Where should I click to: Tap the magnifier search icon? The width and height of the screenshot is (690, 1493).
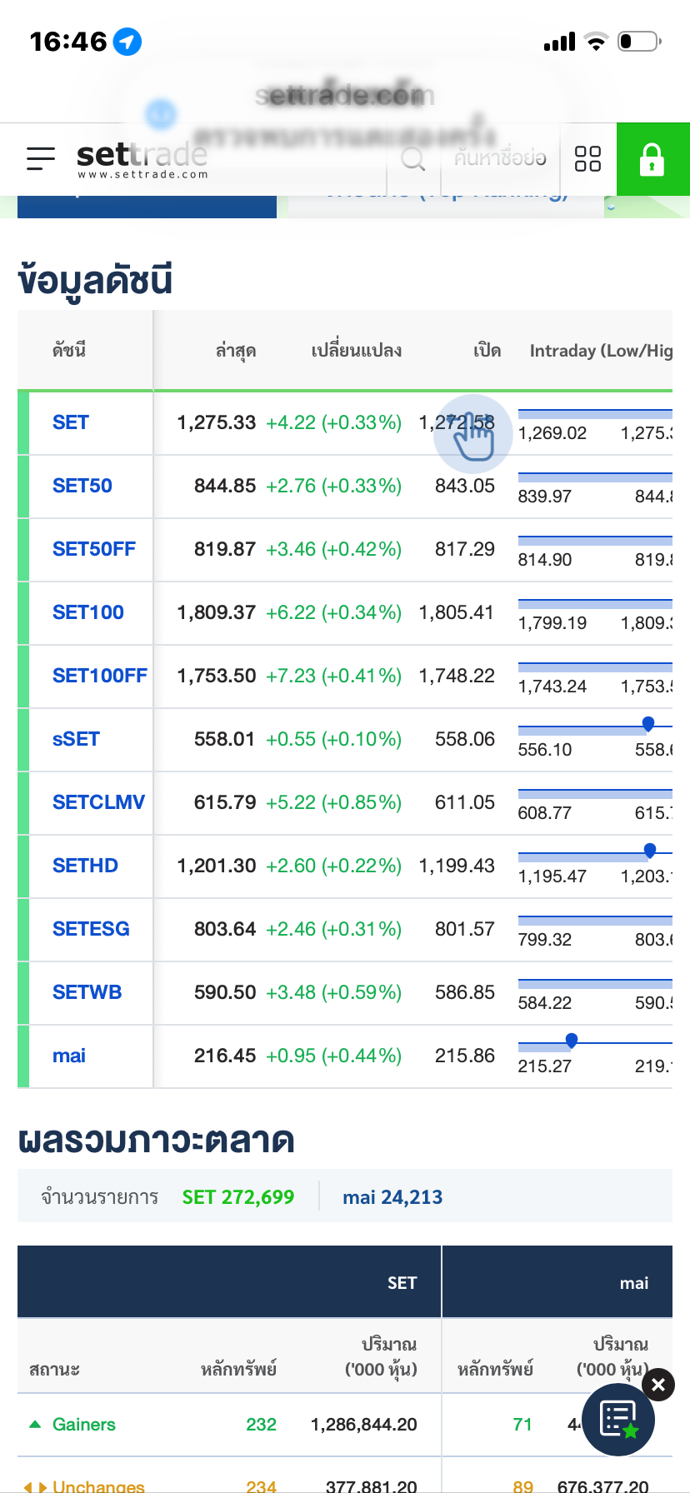413,158
